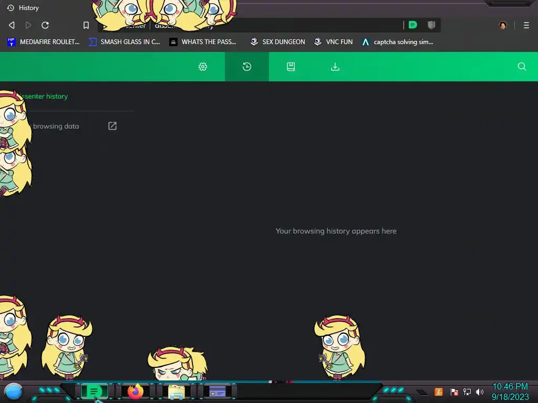This screenshot has height=403, width=538.
Task: Go back using the browser back arrow
Action: tap(12, 25)
